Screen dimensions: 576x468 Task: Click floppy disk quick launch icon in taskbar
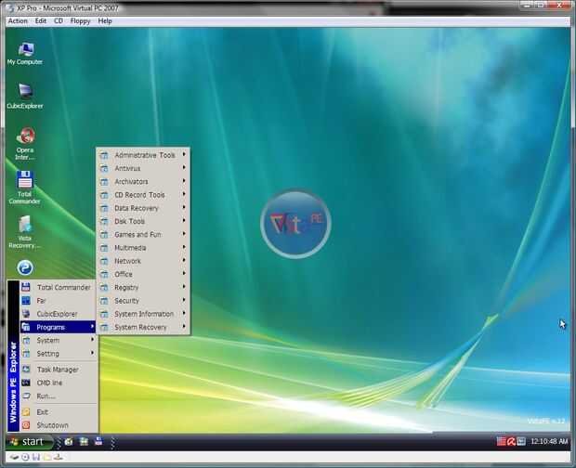point(98,441)
